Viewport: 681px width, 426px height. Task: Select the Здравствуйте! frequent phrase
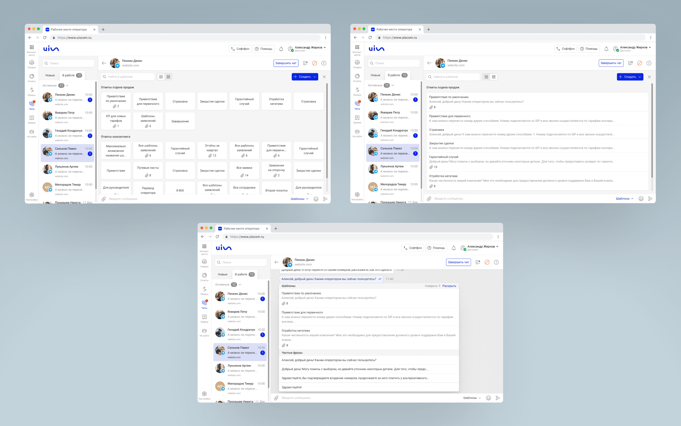pyautogui.click(x=291, y=387)
